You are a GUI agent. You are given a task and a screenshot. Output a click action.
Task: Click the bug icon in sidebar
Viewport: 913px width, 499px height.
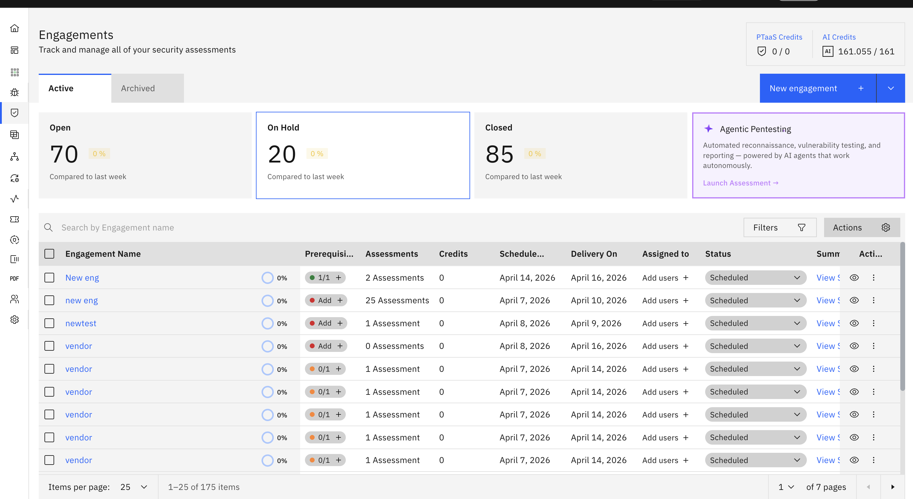(x=15, y=92)
